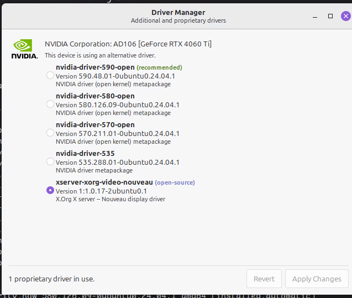Click the nvidia-driver-590-open driver name
This screenshot has width=352, height=298.
(95, 67)
